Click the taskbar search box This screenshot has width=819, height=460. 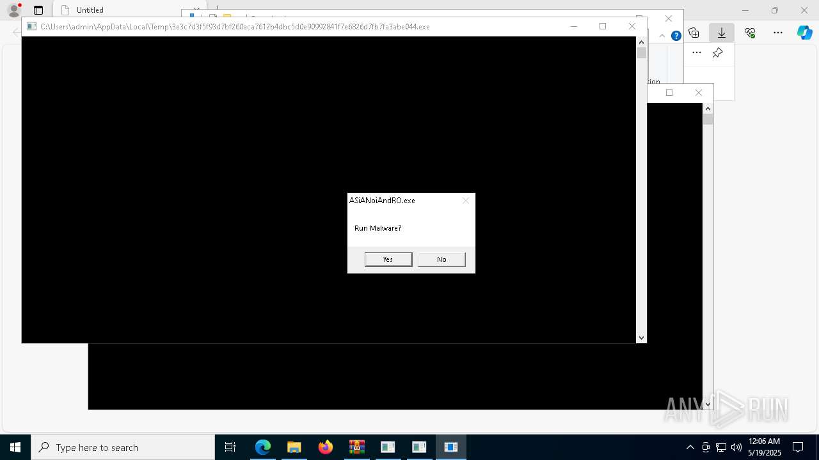pos(123,447)
